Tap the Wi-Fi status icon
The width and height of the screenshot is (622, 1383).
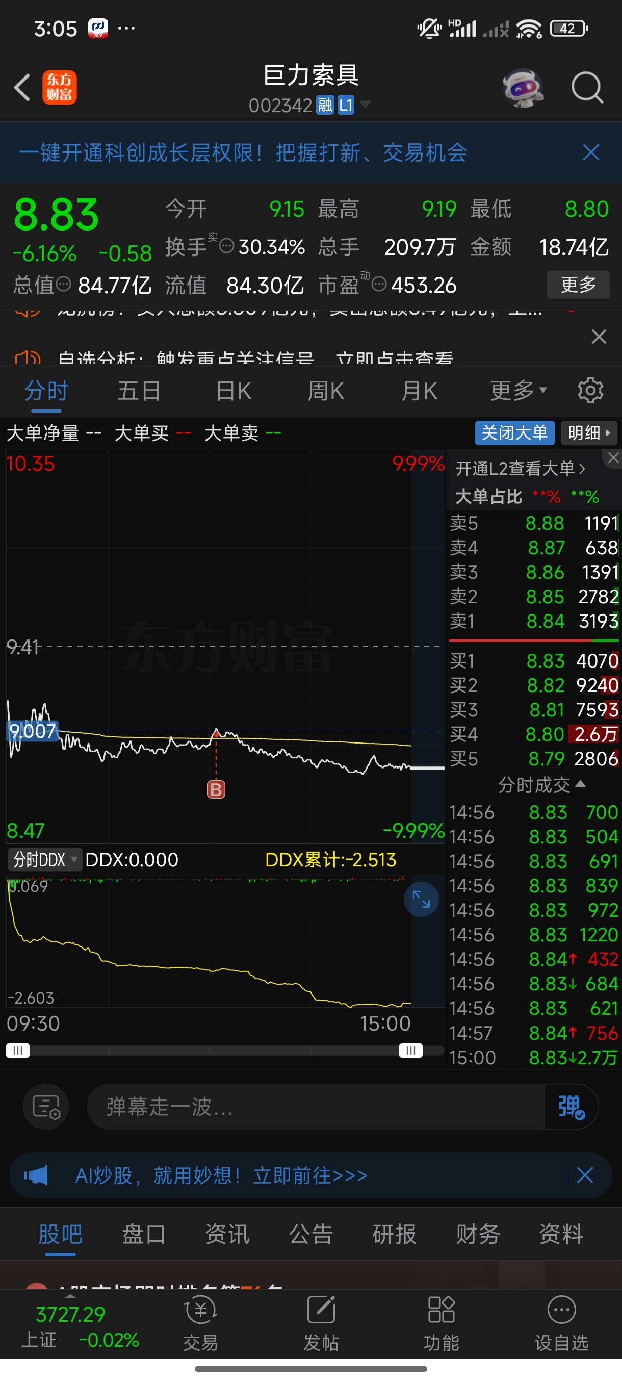[529, 29]
